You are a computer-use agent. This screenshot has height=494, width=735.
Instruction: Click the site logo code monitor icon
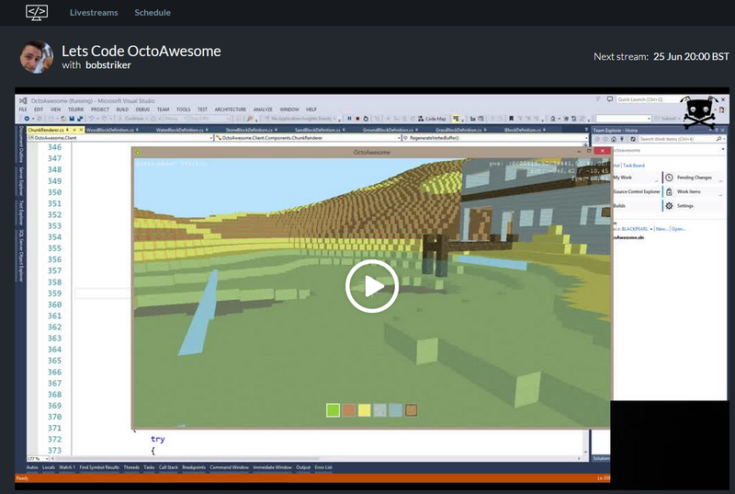37,12
